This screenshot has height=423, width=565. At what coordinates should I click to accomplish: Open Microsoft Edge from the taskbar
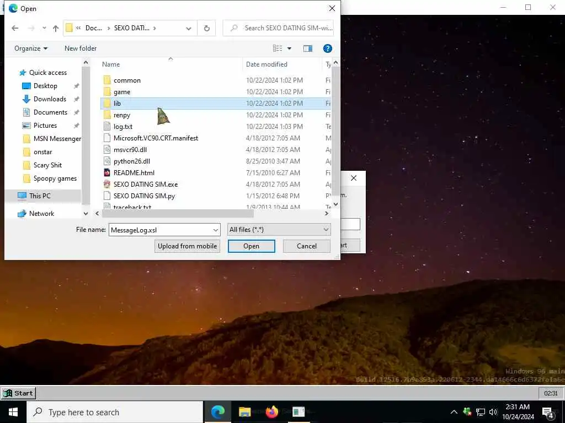tap(217, 412)
